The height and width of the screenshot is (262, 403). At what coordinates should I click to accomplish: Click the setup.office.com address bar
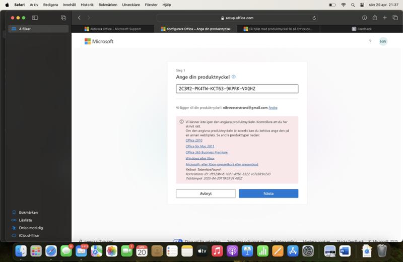tap(237, 18)
